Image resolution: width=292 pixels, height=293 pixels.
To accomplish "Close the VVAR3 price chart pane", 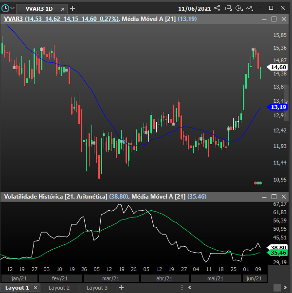I will (x=284, y=19).
